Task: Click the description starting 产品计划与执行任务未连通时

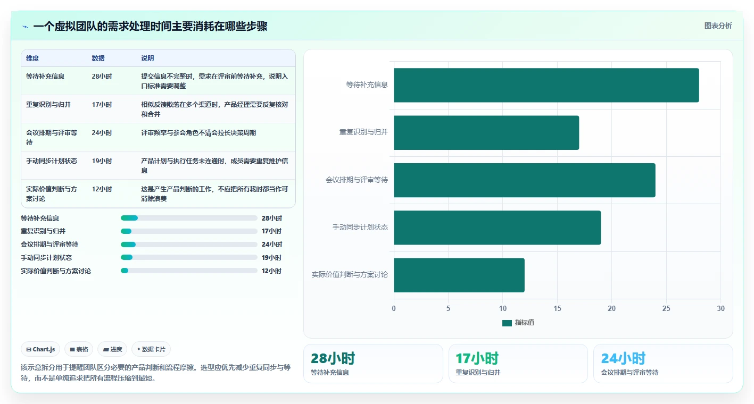Action: 214,165
